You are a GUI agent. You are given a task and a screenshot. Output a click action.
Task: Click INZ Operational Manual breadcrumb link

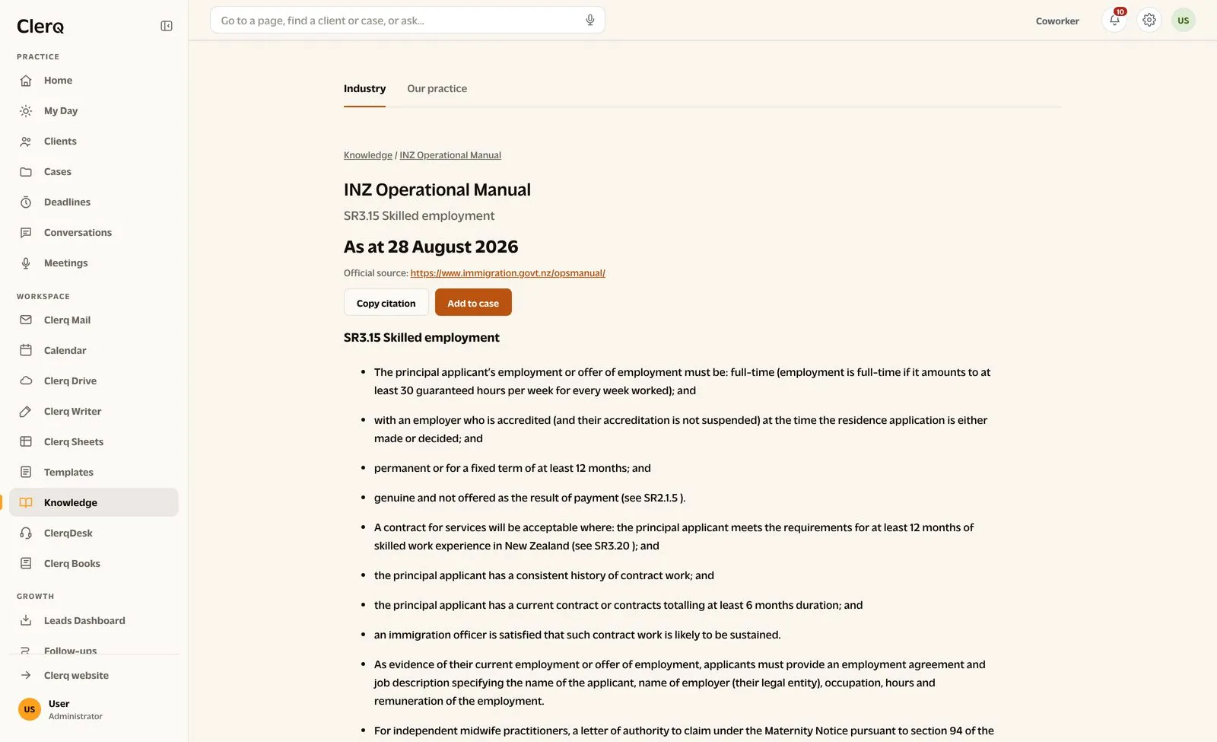click(x=450, y=155)
